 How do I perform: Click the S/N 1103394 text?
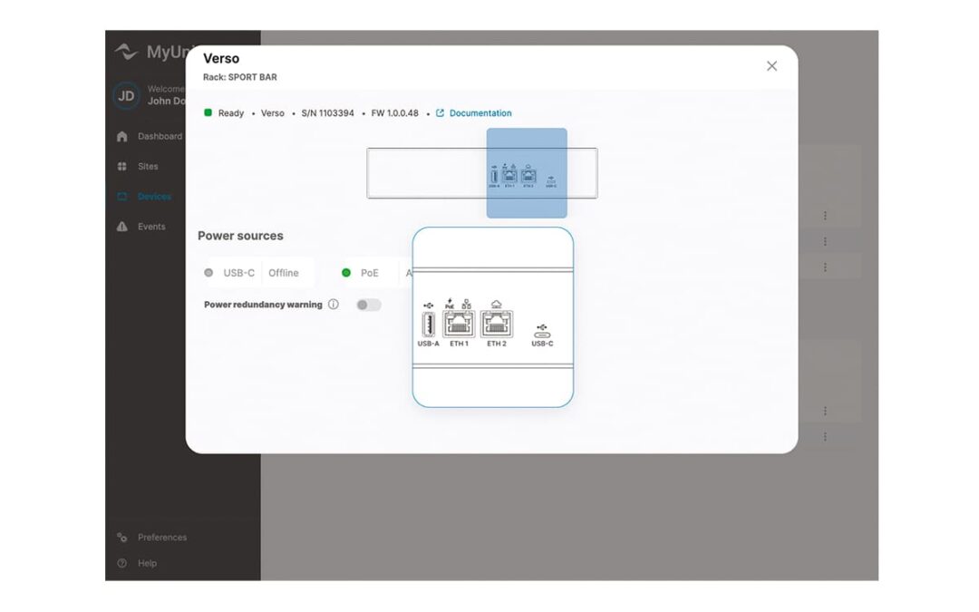click(327, 113)
